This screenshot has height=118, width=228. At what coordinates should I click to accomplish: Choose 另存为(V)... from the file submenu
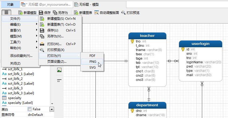point(60,36)
